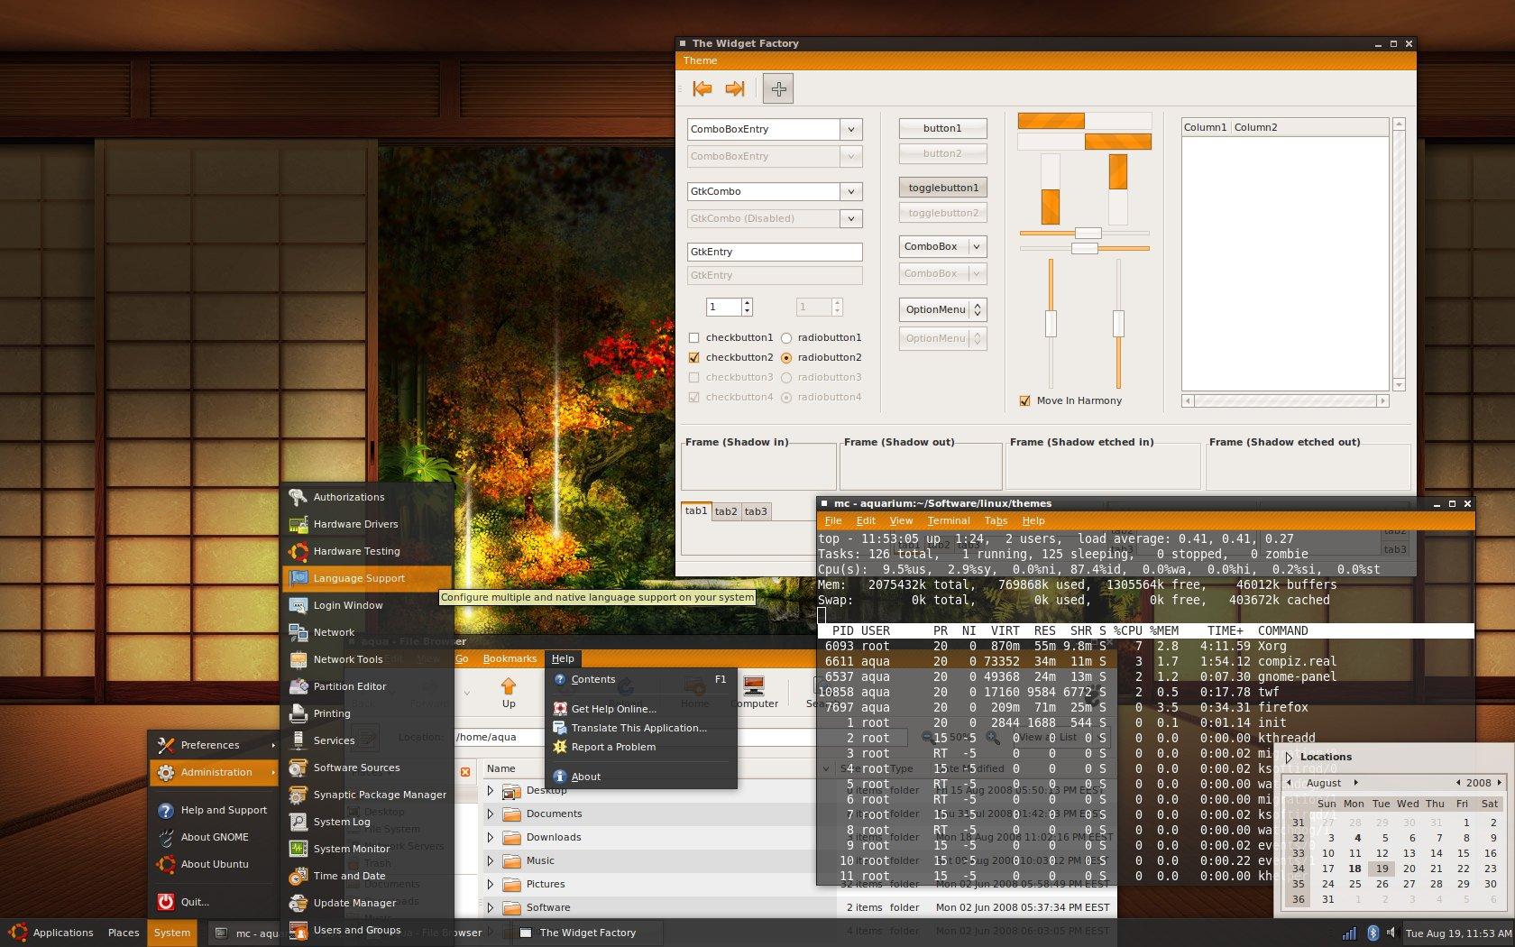Open the Applications menu on panel

52,933
